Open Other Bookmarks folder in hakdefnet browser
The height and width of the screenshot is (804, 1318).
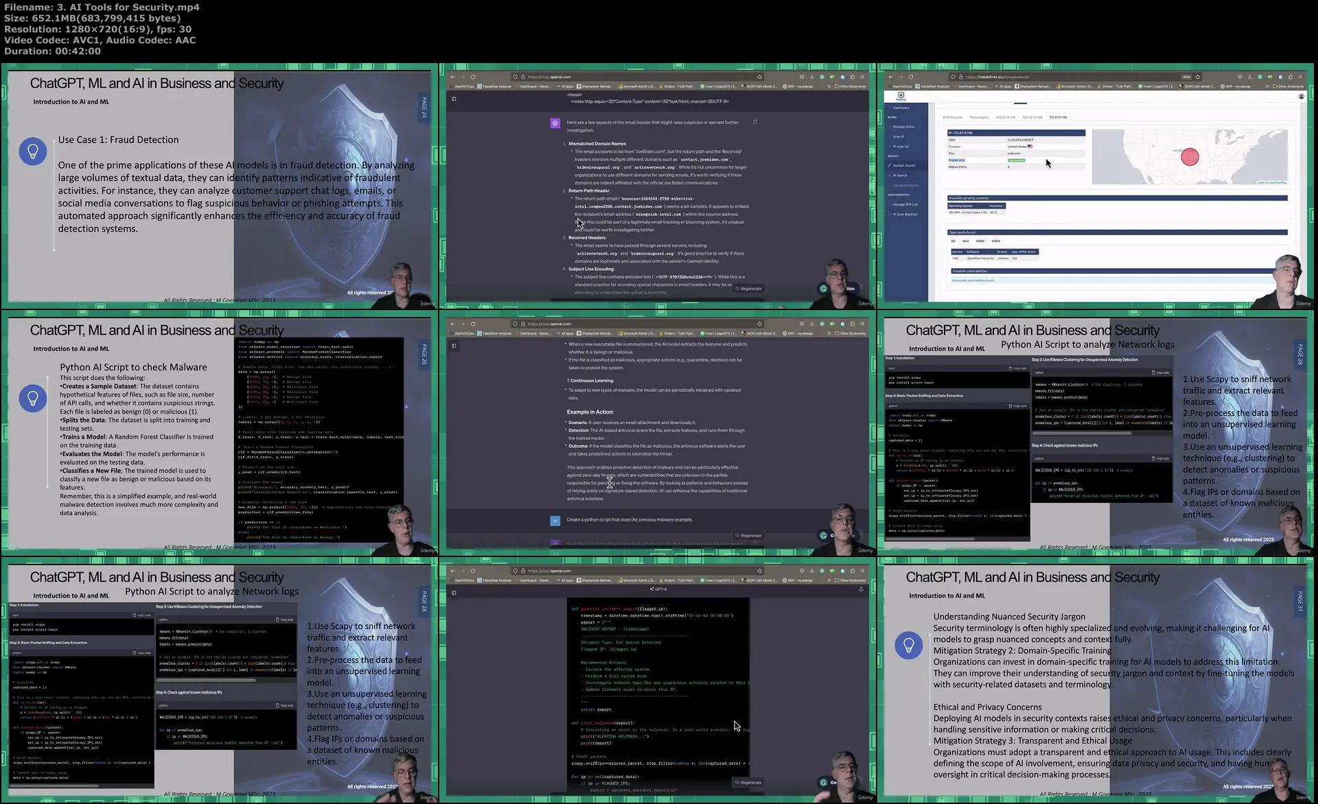[1288, 86]
